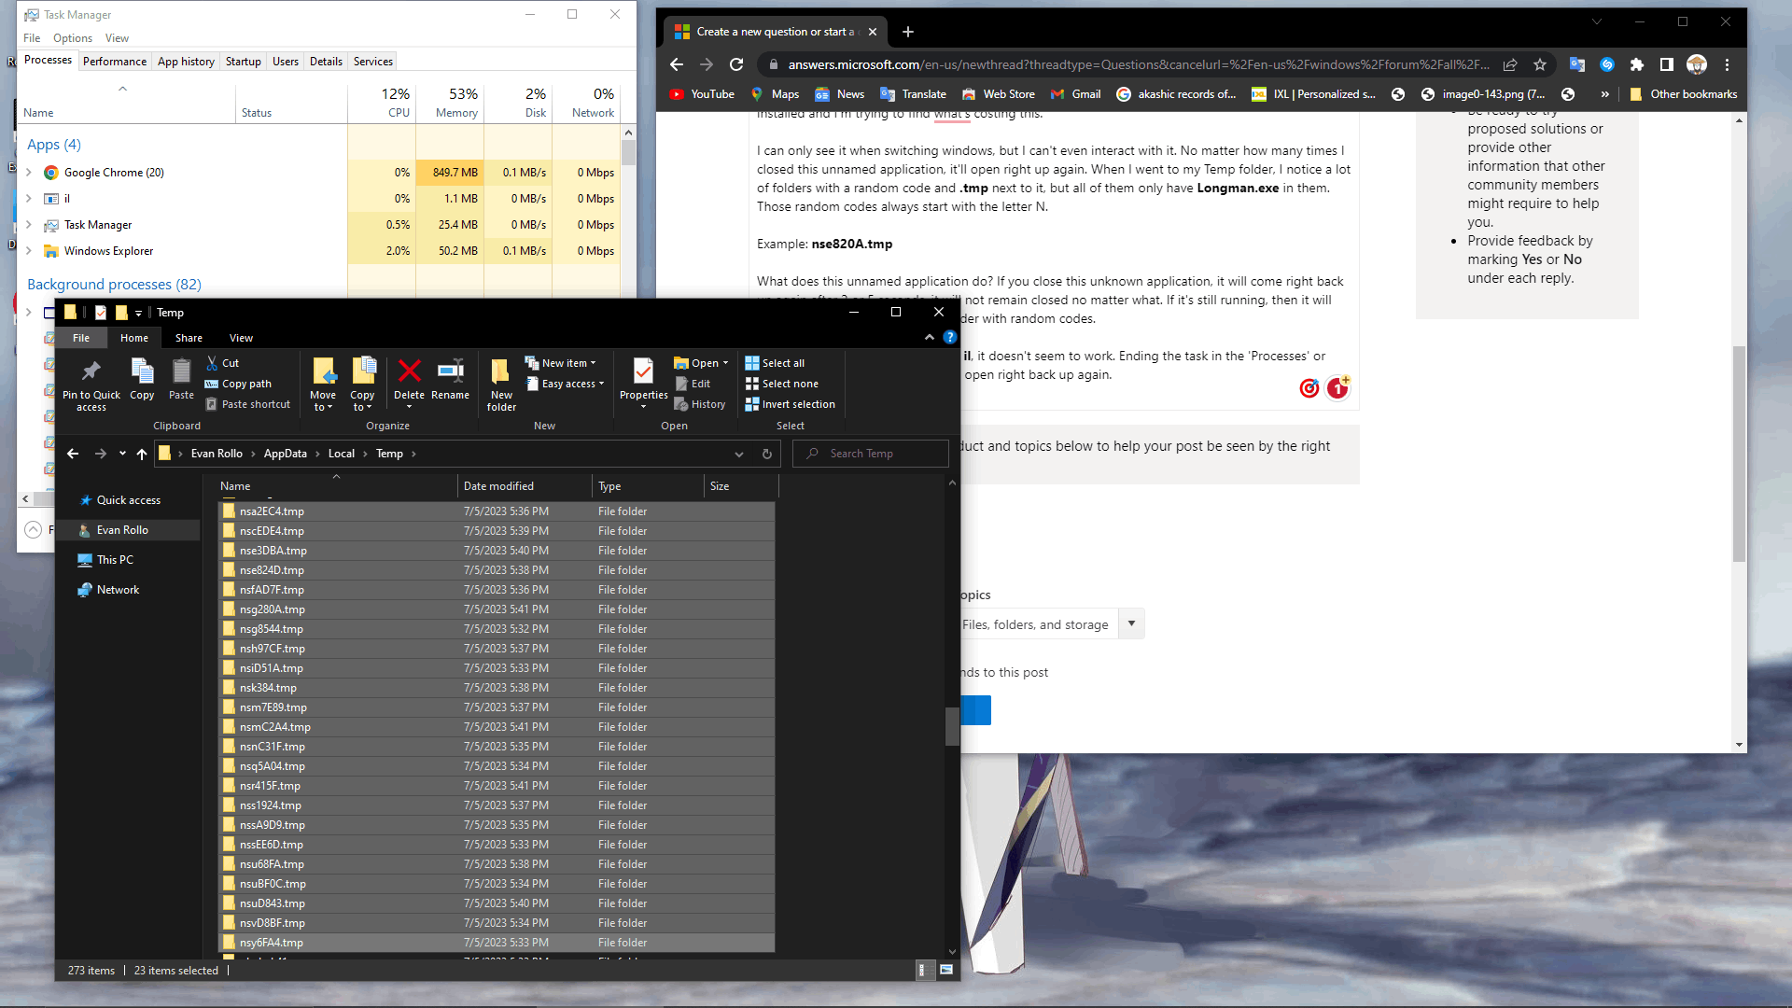
Task: Click the Paste icon in Clipboard group
Action: 181,371
